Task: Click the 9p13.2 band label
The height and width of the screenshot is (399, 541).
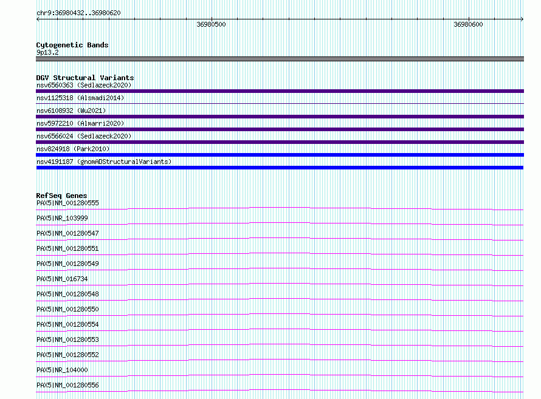Action: pyautogui.click(x=47, y=52)
